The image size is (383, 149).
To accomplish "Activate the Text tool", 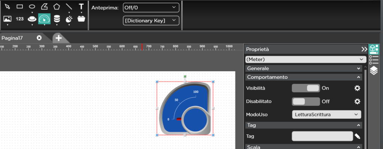I will [81, 6].
